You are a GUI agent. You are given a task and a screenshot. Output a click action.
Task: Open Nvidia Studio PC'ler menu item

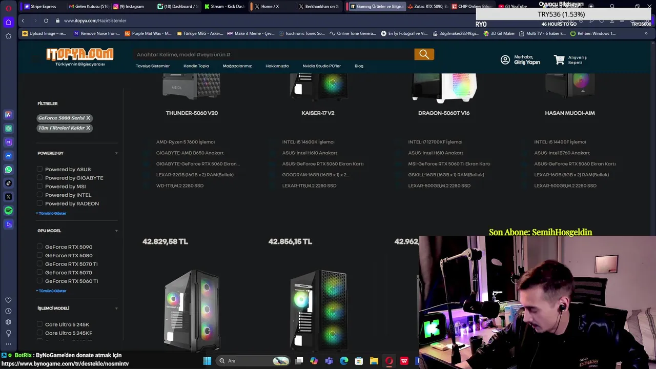tap(322, 66)
